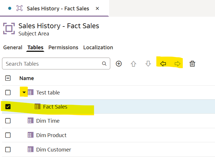
Task: Select the Dim Customer table row
Action: pos(54,149)
